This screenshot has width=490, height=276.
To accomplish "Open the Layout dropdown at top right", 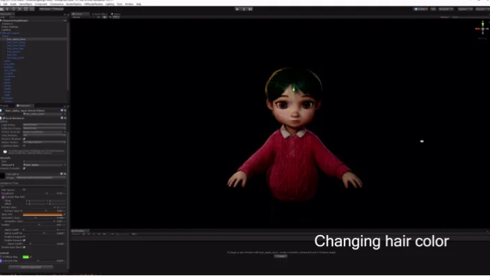I will point(482,9).
